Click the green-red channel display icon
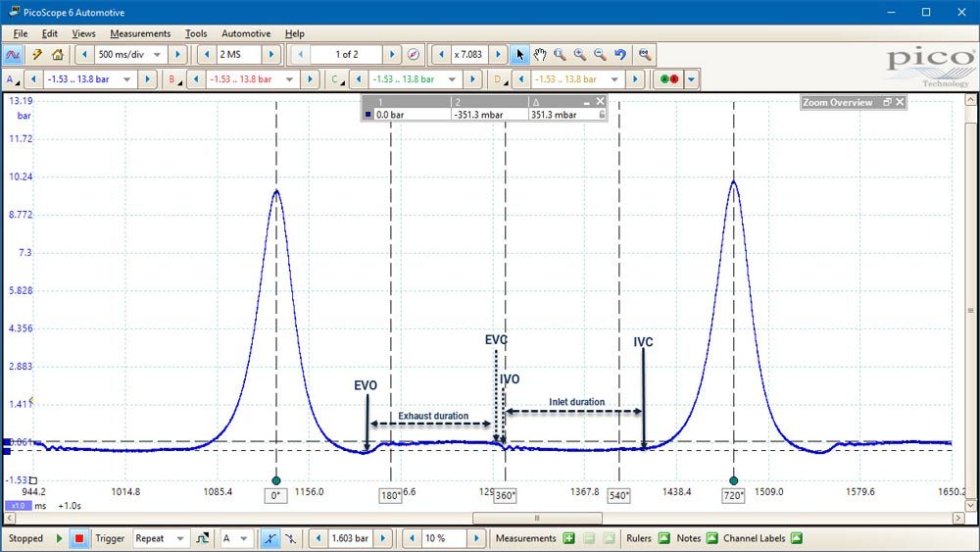 pyautogui.click(x=668, y=79)
